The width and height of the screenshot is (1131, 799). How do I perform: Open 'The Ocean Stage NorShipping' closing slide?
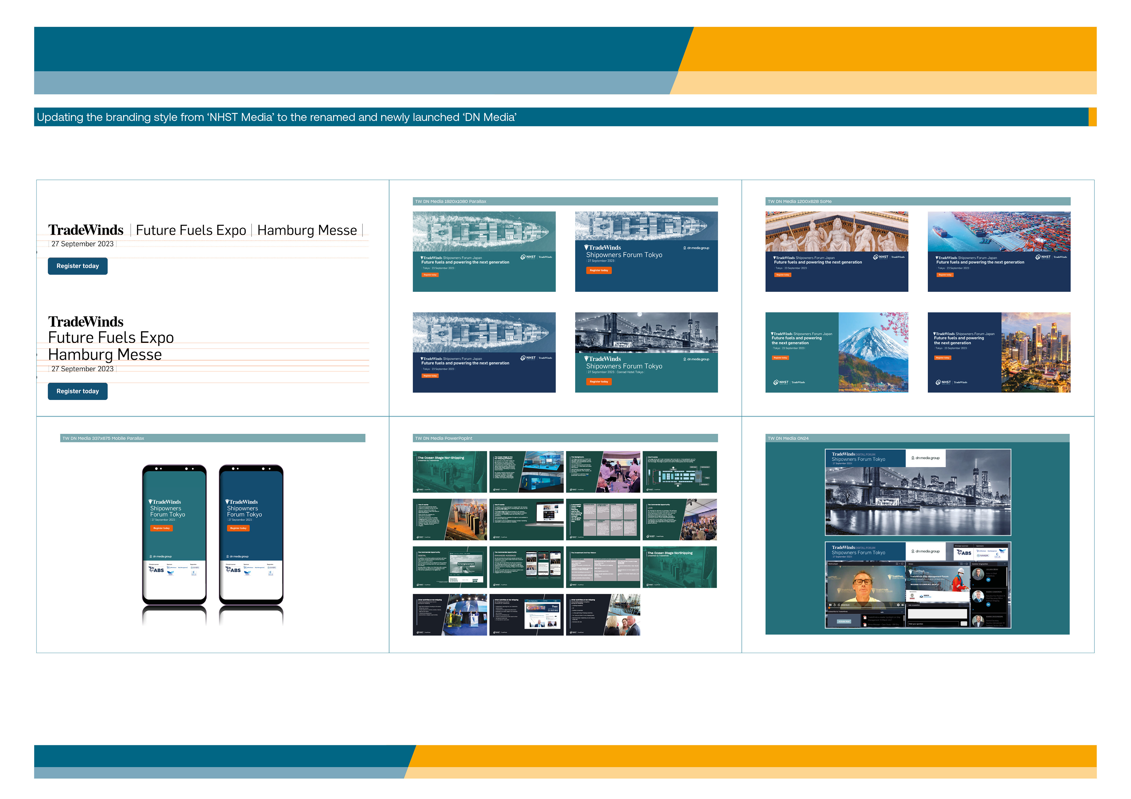coord(680,567)
